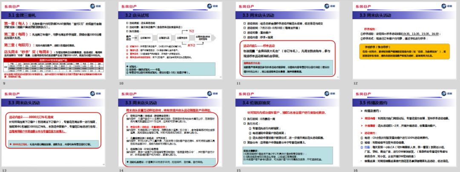
Task: Select slide 10 thumbnail titled 3.2 店头试驾
Action: pyautogui.click(x=170, y=41)
